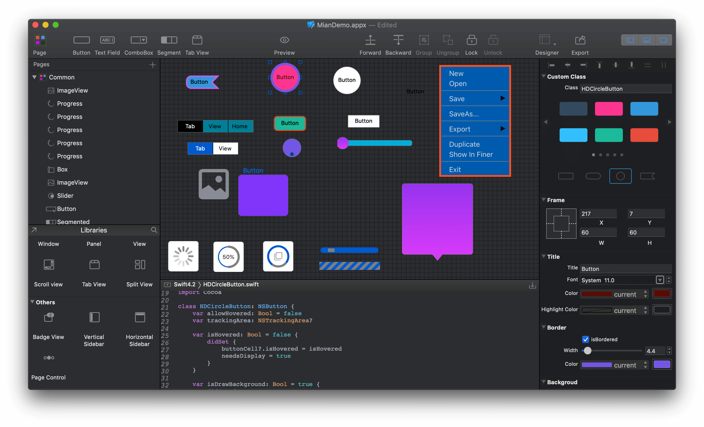Toggle the bottom code panel visibility

pyautogui.click(x=647, y=40)
